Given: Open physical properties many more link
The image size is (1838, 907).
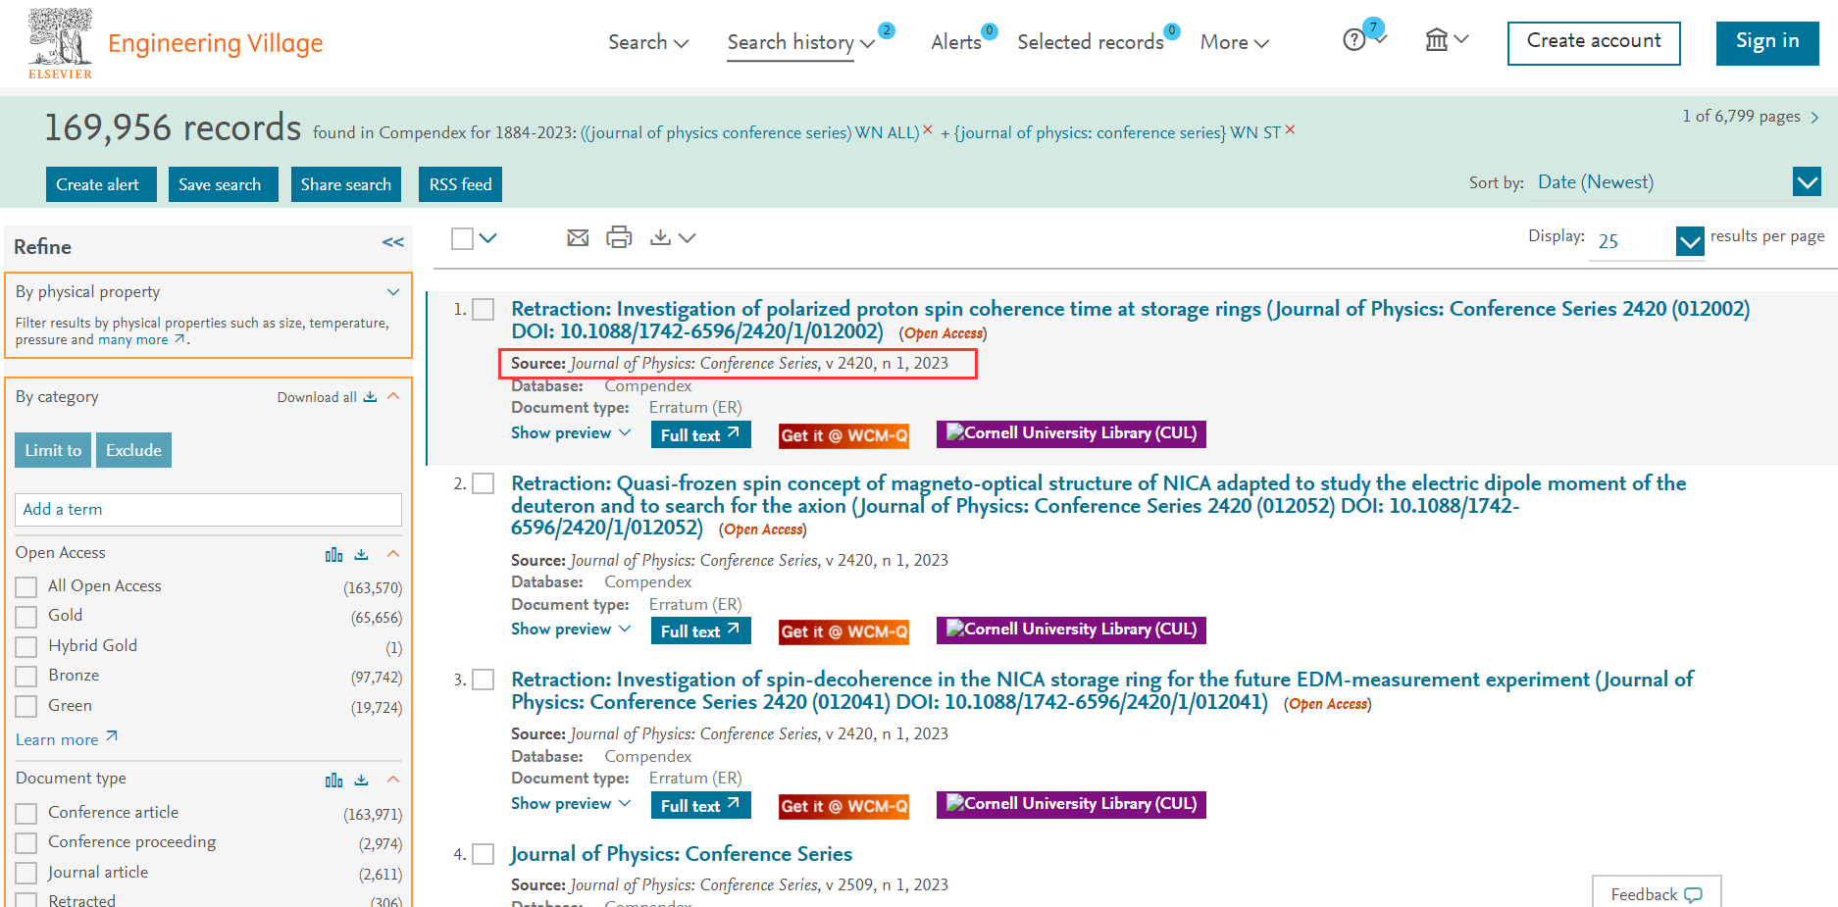Looking at the screenshot, I should [x=141, y=339].
